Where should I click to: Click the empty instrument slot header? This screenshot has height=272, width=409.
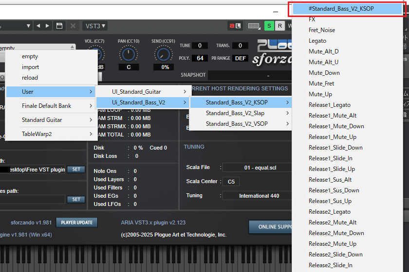(37, 48)
